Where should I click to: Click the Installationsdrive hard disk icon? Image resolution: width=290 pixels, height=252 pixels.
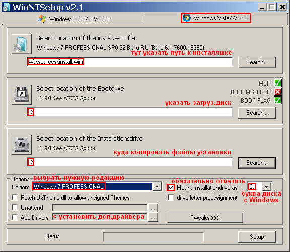point(22,145)
